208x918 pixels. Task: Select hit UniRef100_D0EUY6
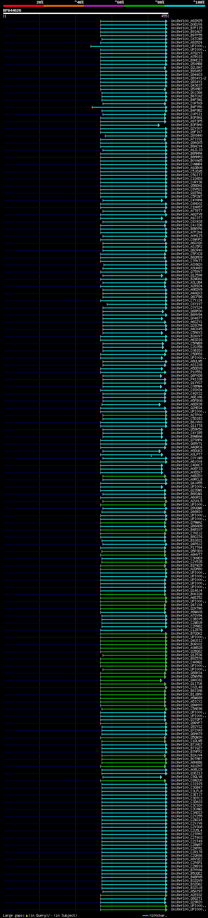click(x=187, y=25)
